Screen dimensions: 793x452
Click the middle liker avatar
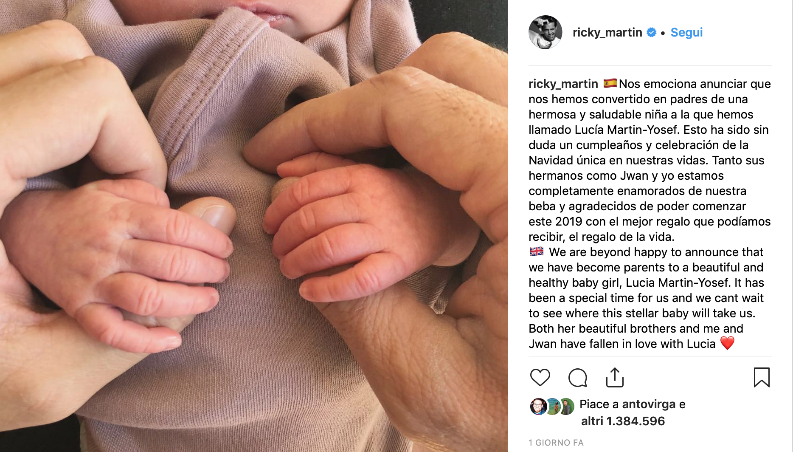tap(552, 407)
